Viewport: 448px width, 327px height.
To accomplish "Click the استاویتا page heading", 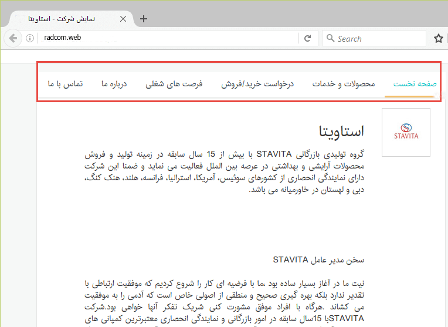I will pos(343,130).
